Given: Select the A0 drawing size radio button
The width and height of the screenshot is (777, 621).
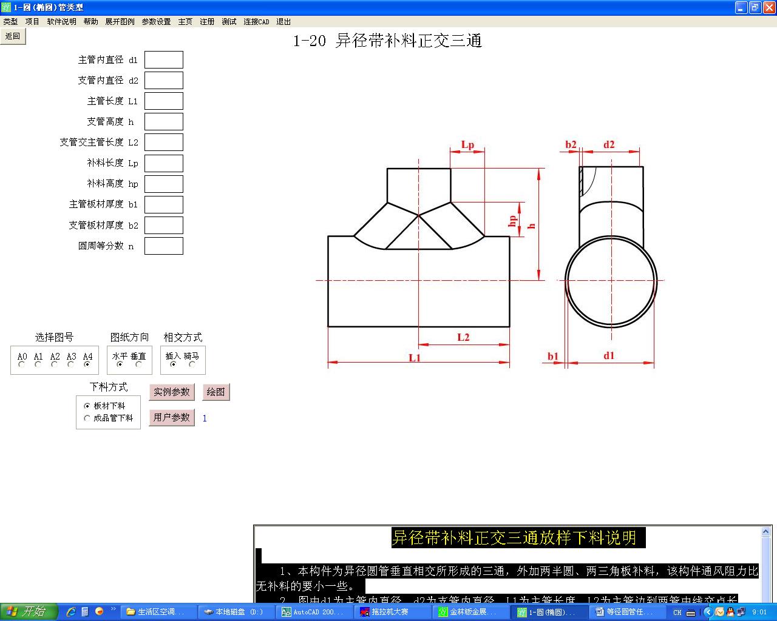Looking at the screenshot, I should coord(22,364).
